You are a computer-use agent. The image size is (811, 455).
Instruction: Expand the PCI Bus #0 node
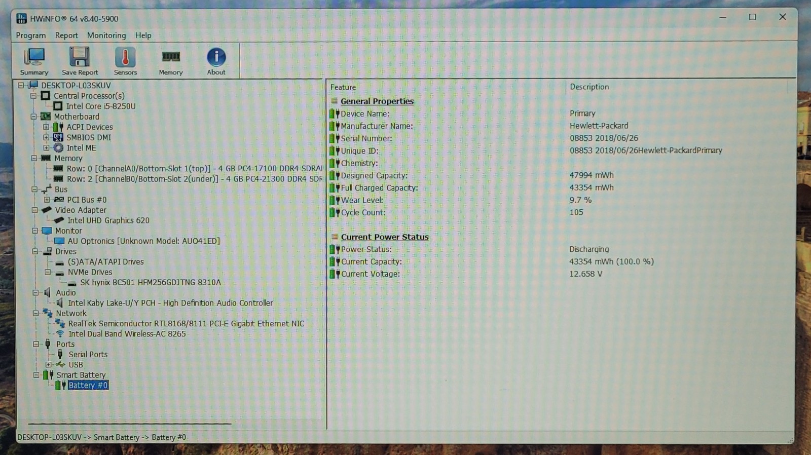tap(47, 200)
